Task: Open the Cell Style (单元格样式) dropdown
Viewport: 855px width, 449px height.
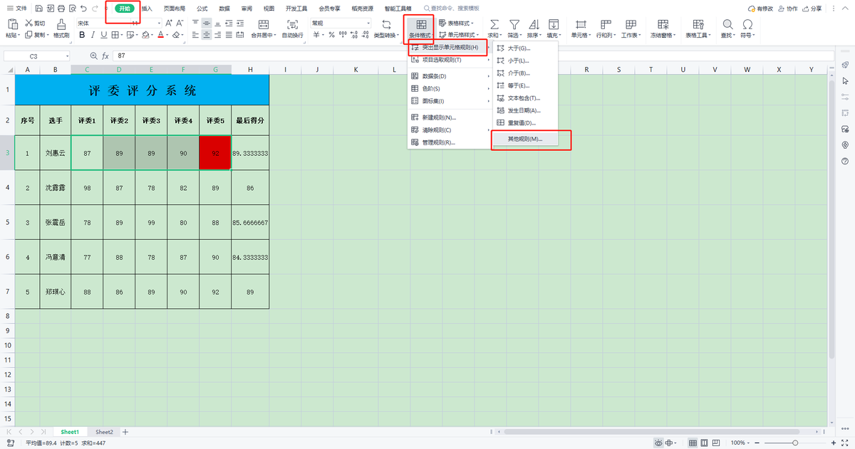Action: tap(457, 35)
